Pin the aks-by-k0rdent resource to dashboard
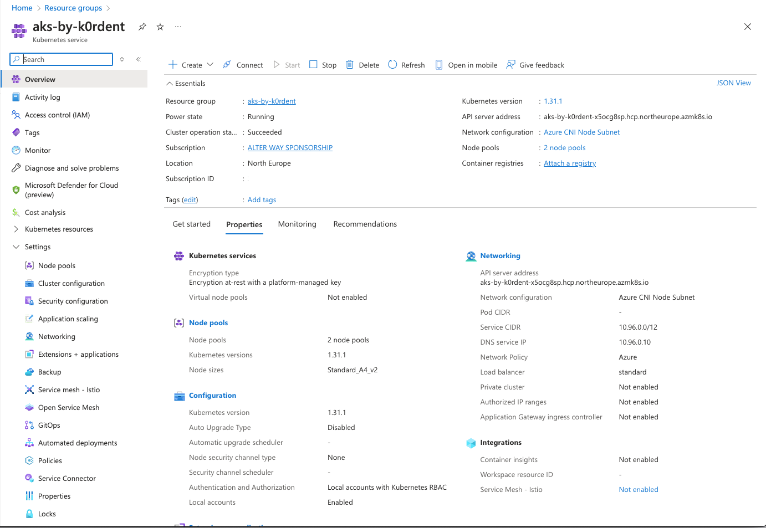This screenshot has height=528, width=766. (142, 27)
